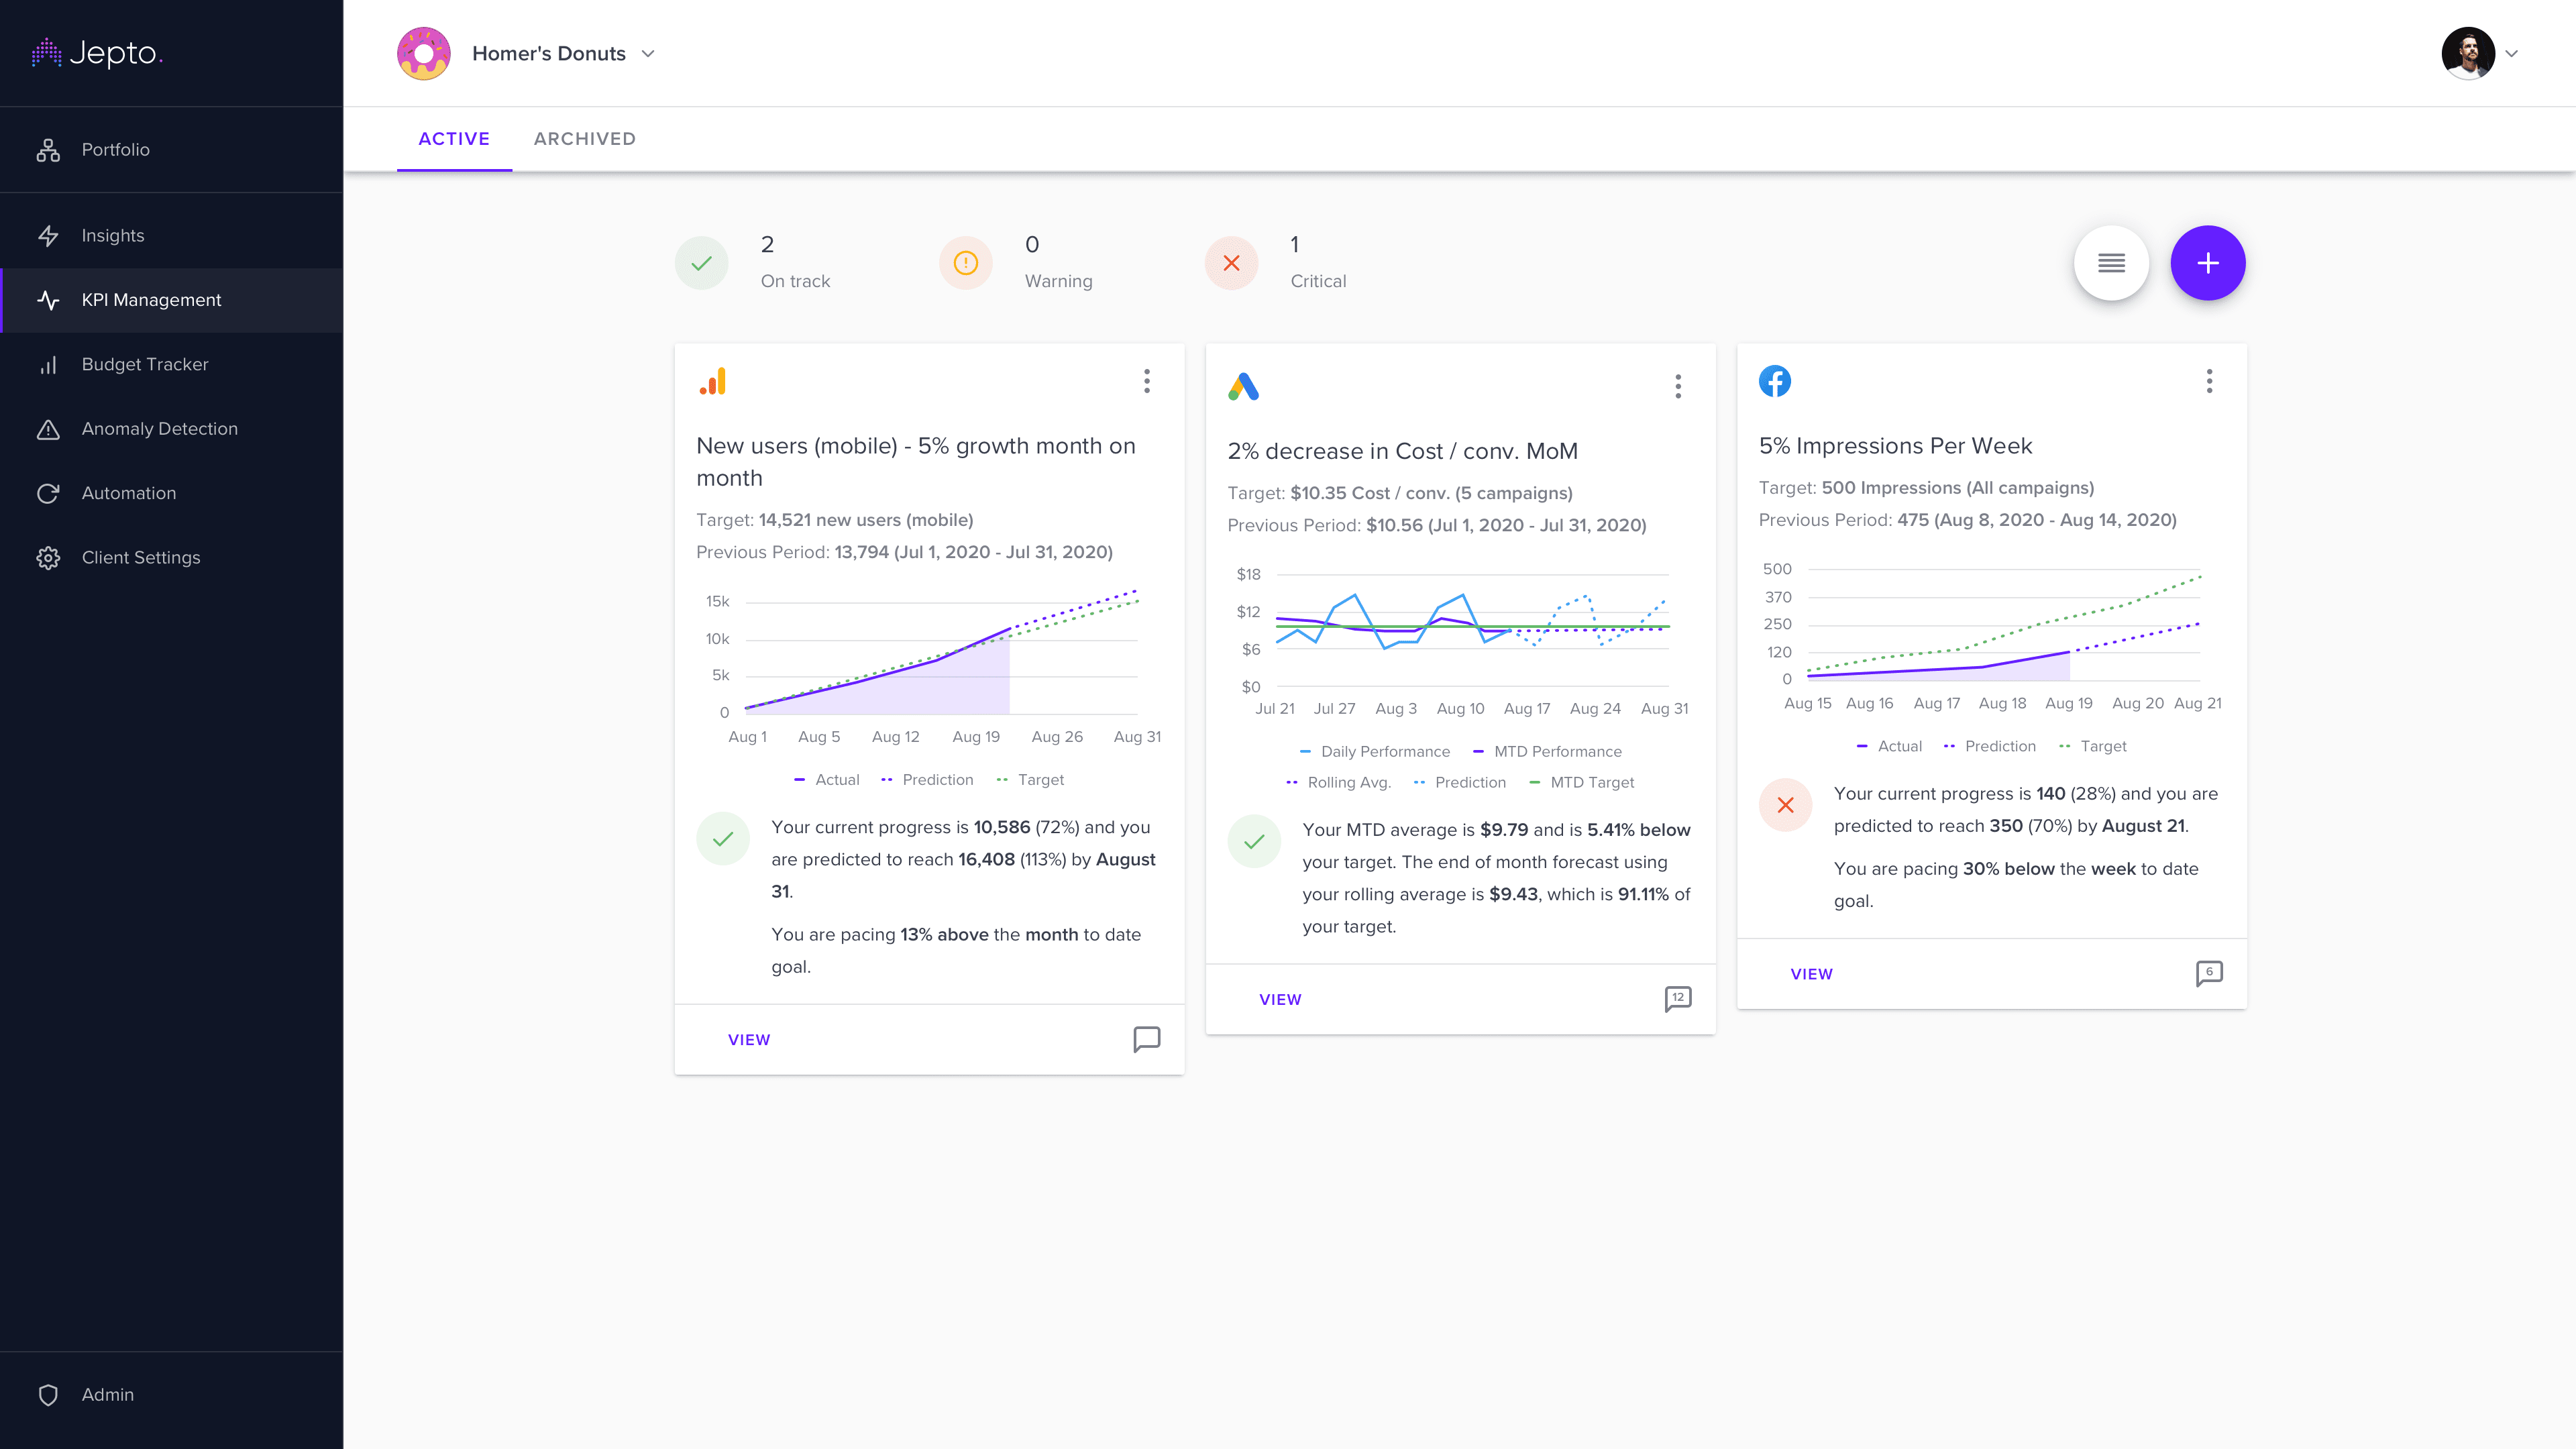Open user profile avatar menu
This screenshot has width=2576, height=1449.
(x=2467, y=53)
